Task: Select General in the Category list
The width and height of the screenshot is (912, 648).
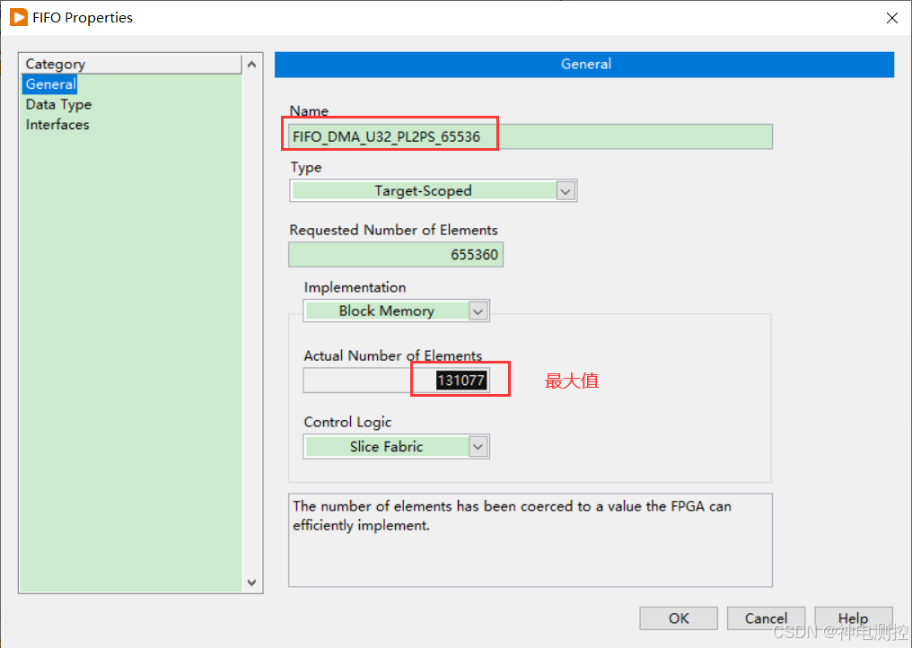Action: tap(50, 84)
